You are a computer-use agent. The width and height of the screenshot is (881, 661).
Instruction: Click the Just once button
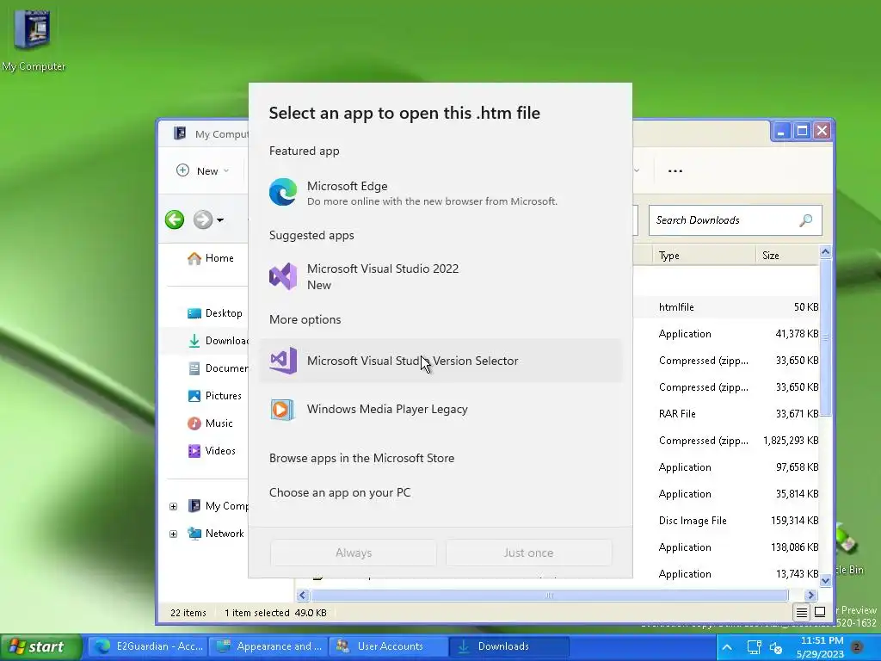tap(528, 553)
